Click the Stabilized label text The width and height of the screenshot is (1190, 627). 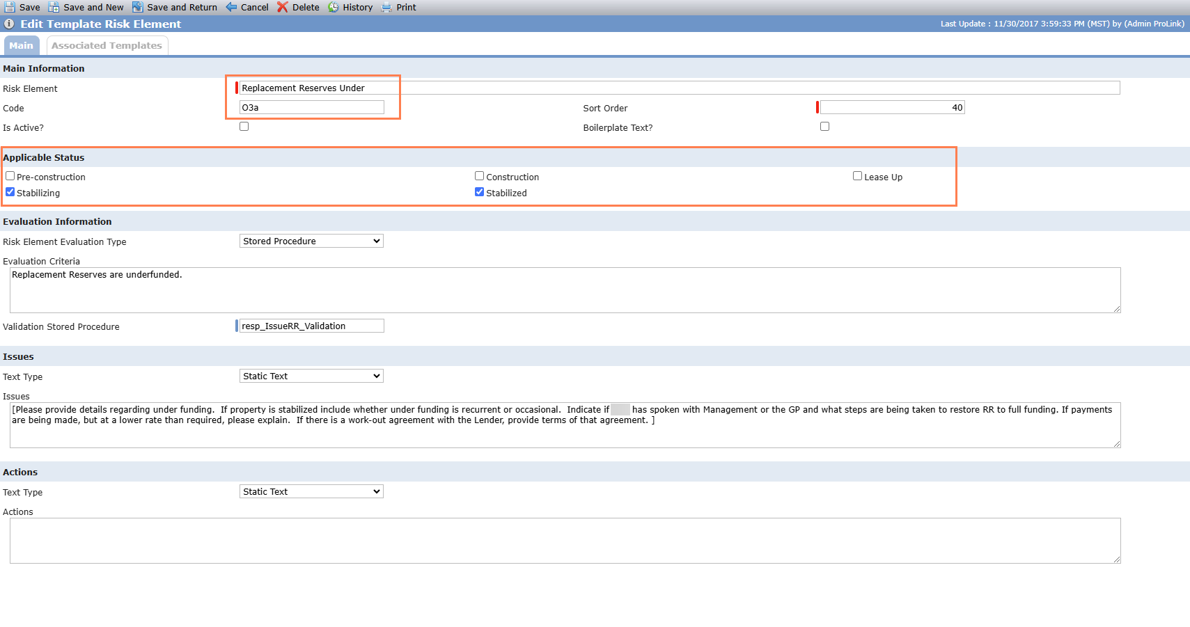click(506, 193)
